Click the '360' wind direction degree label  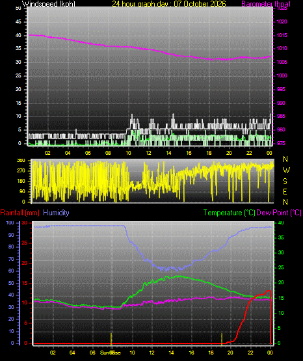click(21, 161)
